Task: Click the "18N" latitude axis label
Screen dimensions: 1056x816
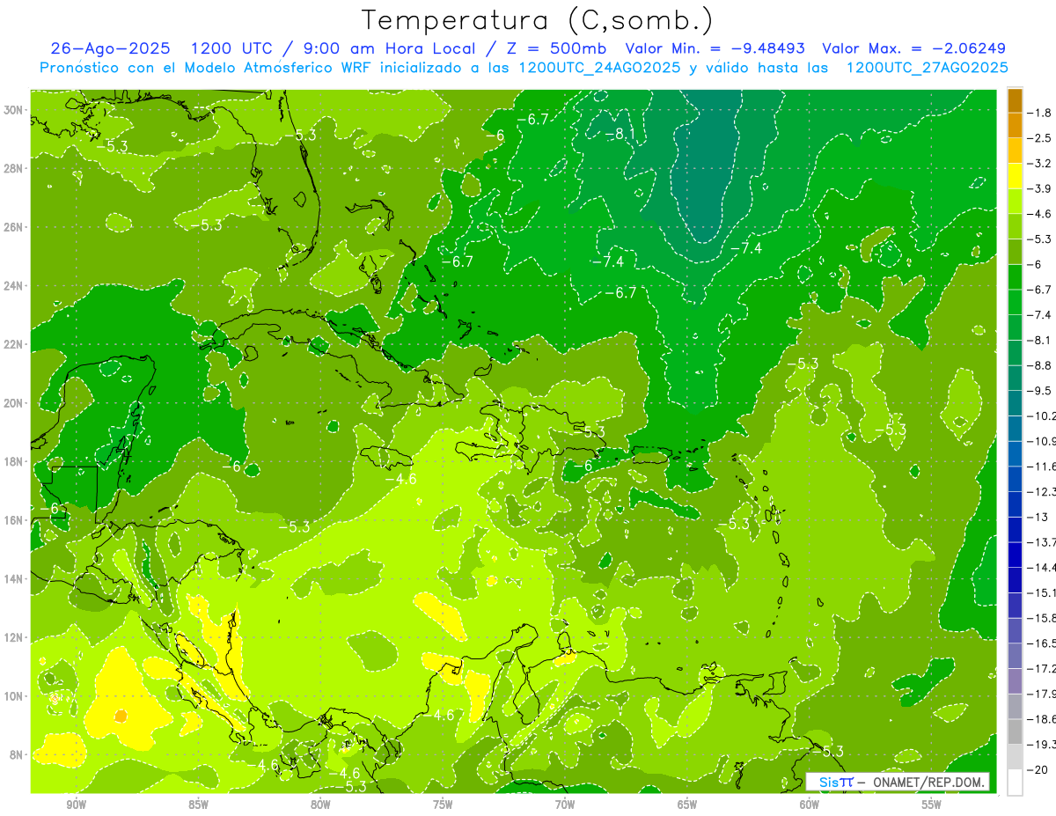Action: tap(15, 461)
